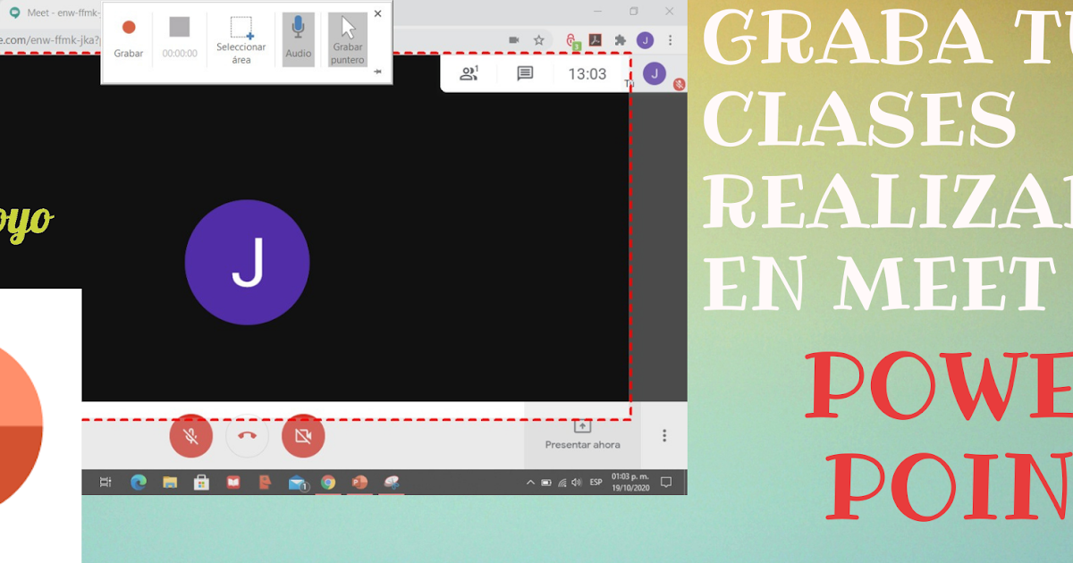Image resolution: width=1073 pixels, height=563 pixels.
Task: Open the Meet chat message icon
Action: pyautogui.click(x=525, y=74)
